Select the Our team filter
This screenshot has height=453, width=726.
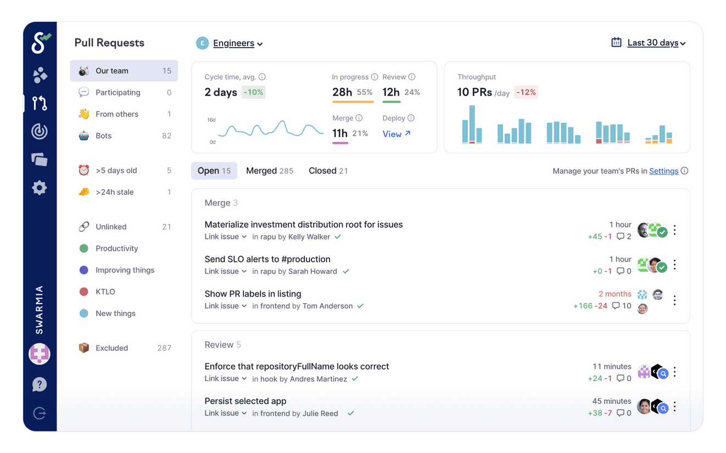click(111, 70)
